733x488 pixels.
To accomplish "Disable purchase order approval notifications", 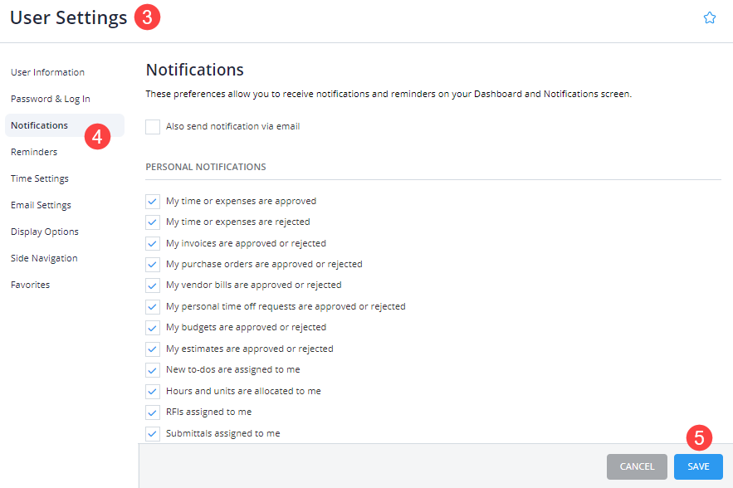I will pos(152,264).
